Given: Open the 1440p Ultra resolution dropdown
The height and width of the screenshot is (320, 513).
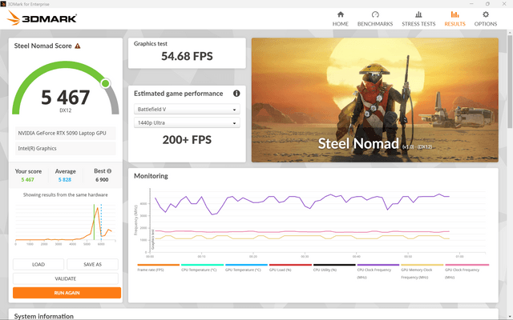Looking at the screenshot, I should 187,122.
